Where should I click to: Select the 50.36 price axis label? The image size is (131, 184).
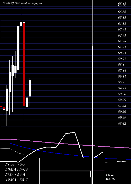122,112
